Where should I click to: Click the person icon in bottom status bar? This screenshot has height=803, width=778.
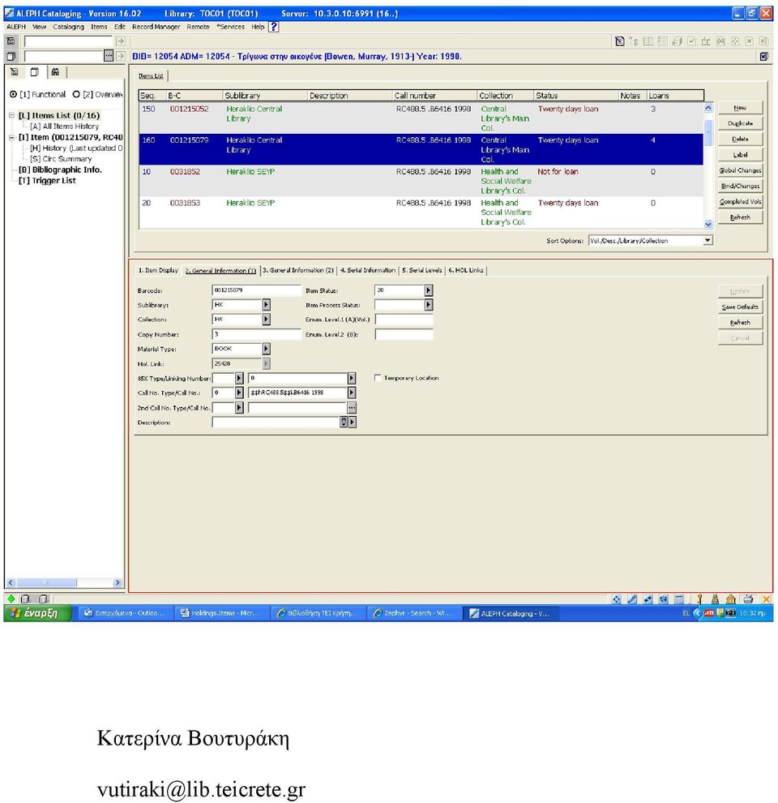715,599
